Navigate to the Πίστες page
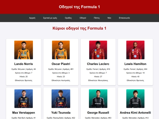Screen dimensions: 159x119 pyautogui.click(x=97, y=18)
